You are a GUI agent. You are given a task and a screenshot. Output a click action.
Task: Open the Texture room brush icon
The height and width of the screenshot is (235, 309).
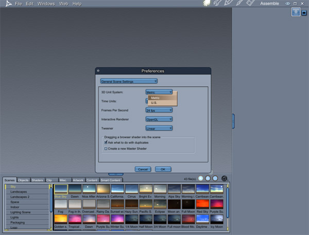[x=239, y=3]
